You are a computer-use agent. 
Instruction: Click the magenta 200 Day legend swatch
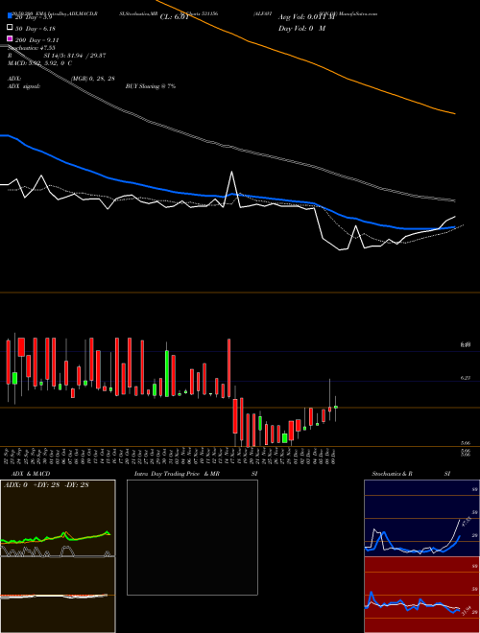[10, 39]
